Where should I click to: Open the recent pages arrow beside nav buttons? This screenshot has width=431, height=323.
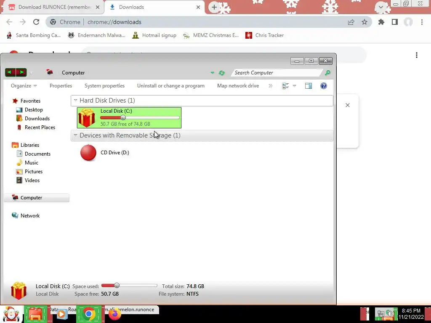coord(31,73)
